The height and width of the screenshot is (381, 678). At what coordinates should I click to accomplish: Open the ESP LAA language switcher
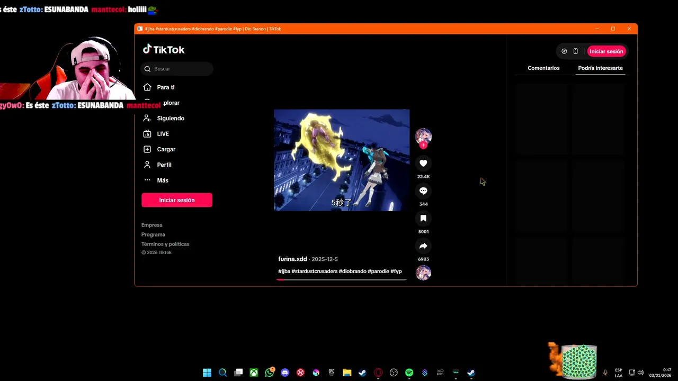click(619, 373)
